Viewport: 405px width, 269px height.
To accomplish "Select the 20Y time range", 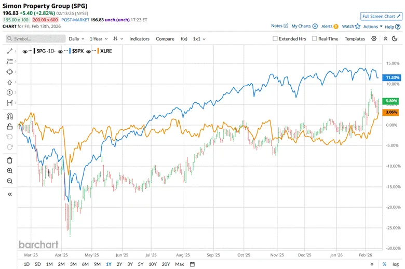I will point(166,264).
